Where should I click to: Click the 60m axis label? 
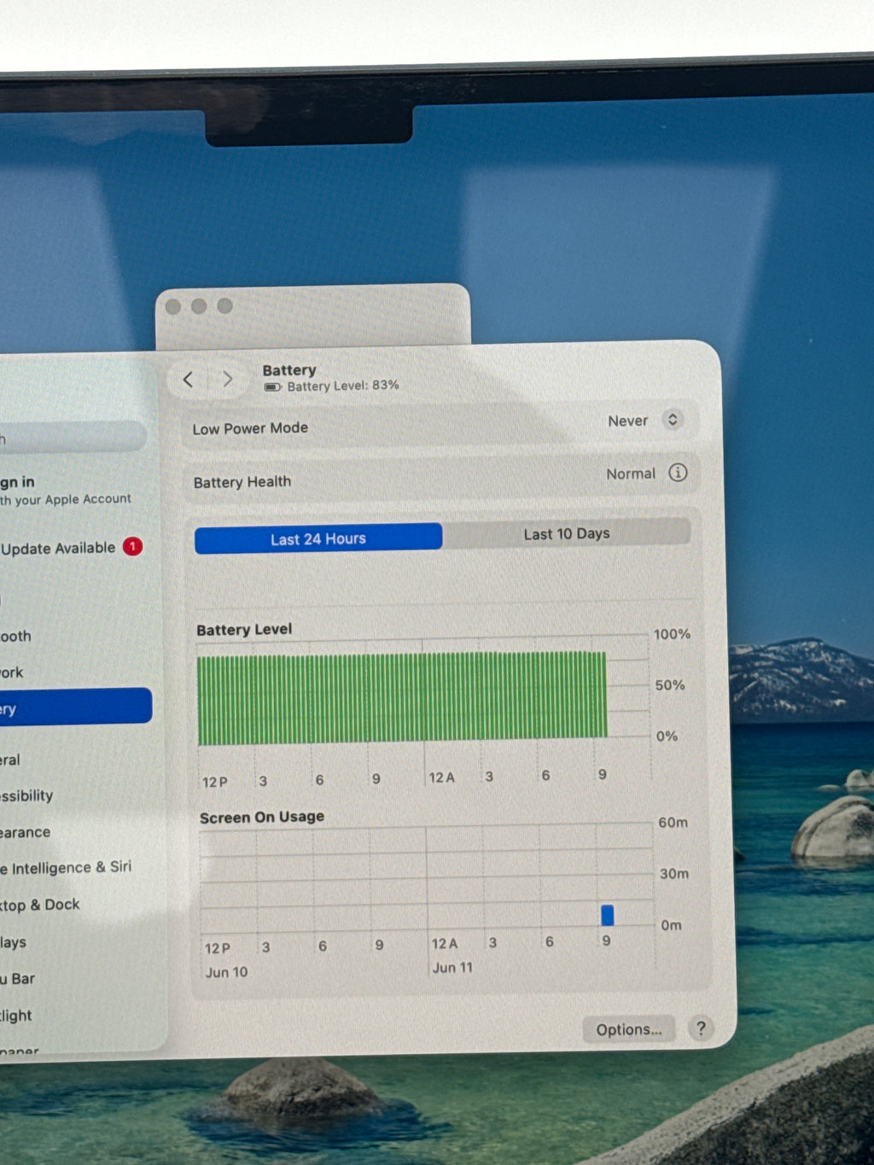(x=673, y=823)
